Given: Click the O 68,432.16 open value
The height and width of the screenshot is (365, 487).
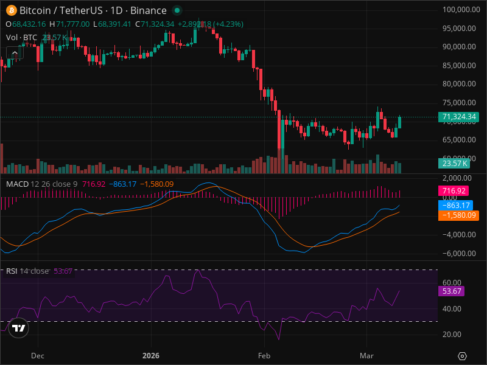Looking at the screenshot, I should coord(26,24).
